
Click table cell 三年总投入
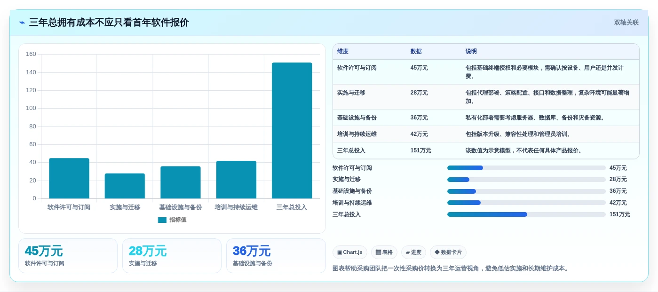351,150
